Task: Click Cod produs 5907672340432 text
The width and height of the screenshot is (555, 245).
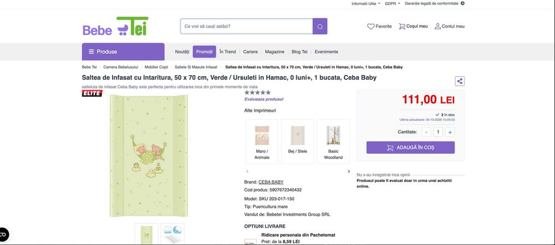Action: click(273, 190)
